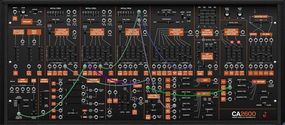Viewport: 285px width, 125px height.
Task: Click the Oscillator 1 SUB output jack
Action: pos(74,32)
